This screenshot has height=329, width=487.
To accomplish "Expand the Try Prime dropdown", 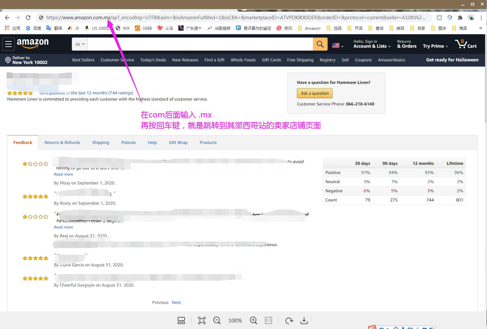I will pyautogui.click(x=435, y=46).
